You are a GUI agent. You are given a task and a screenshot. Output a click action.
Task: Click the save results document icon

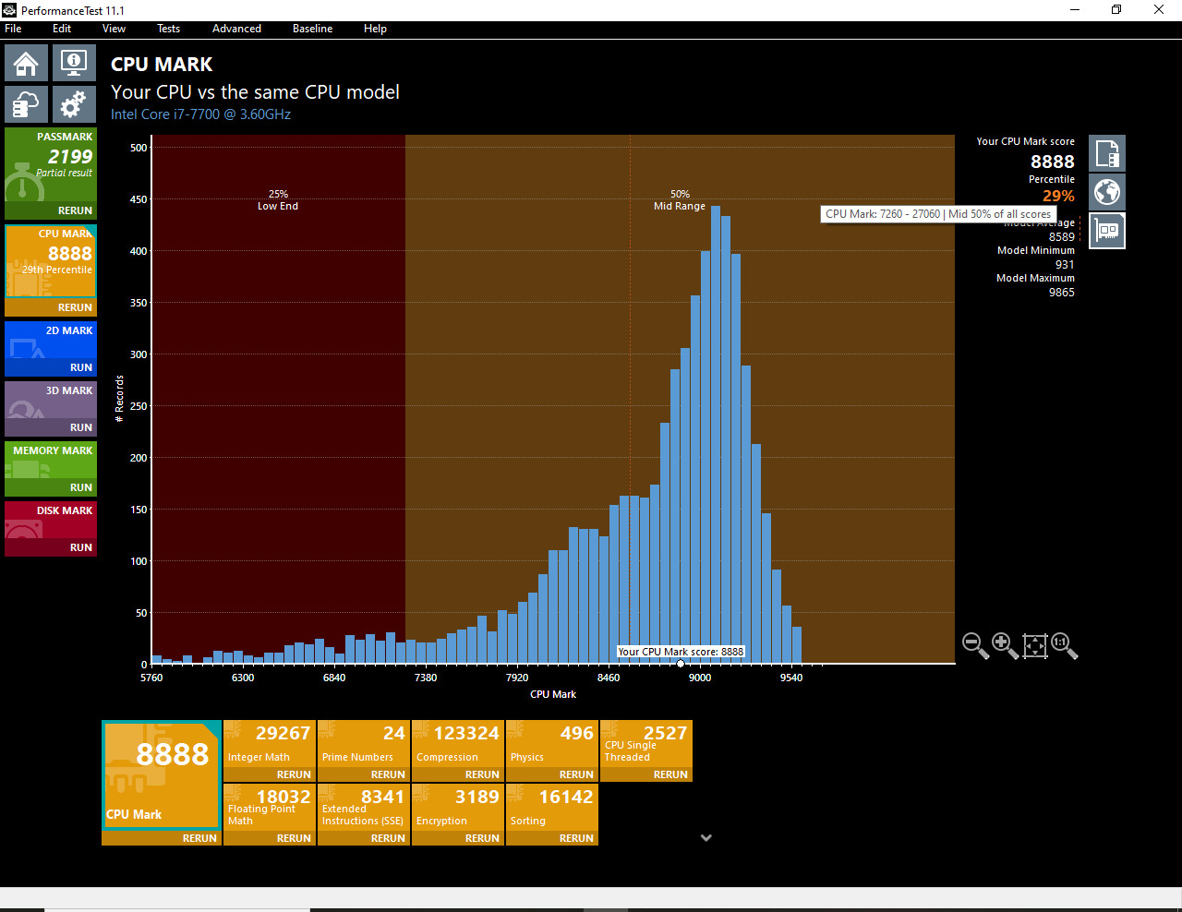tap(1107, 153)
